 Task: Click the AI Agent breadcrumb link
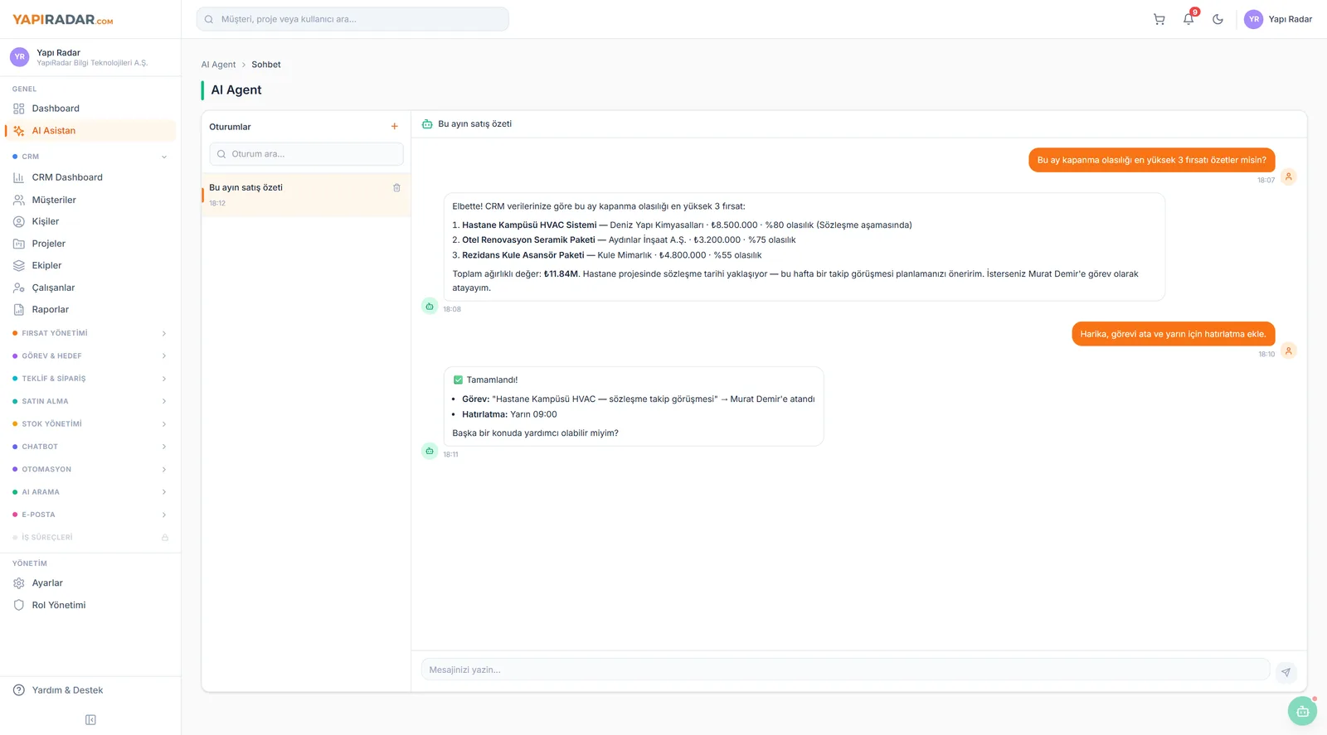pyautogui.click(x=218, y=65)
